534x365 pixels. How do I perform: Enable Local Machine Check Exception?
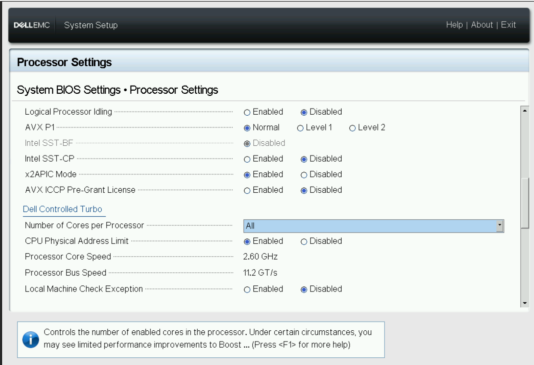tap(247, 290)
